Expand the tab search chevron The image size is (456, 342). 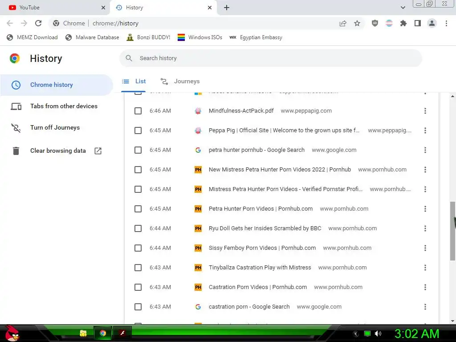click(x=403, y=8)
